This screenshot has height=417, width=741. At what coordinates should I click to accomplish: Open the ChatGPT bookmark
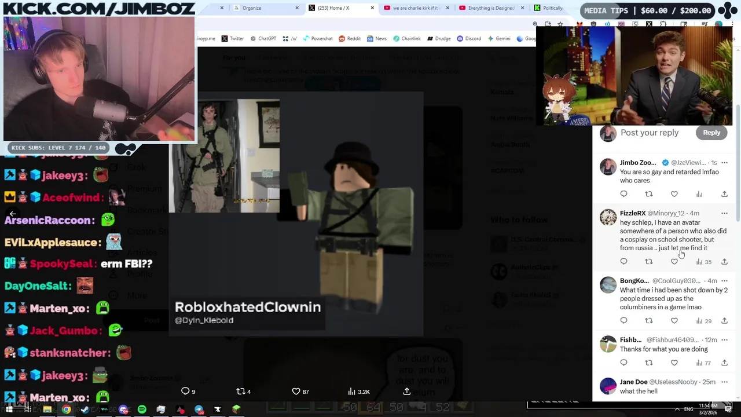pos(263,39)
